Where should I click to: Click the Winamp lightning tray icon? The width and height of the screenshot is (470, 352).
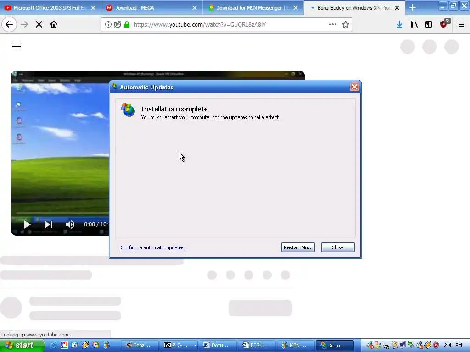[x=428, y=346]
